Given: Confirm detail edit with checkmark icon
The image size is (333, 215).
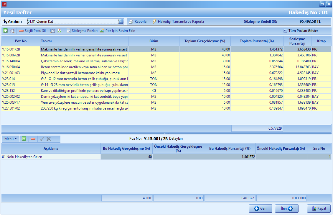Looking at the screenshot, I should pyautogui.click(x=42, y=139).
